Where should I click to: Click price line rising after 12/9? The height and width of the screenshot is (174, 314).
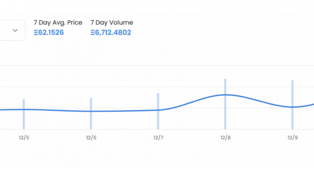click(x=308, y=105)
